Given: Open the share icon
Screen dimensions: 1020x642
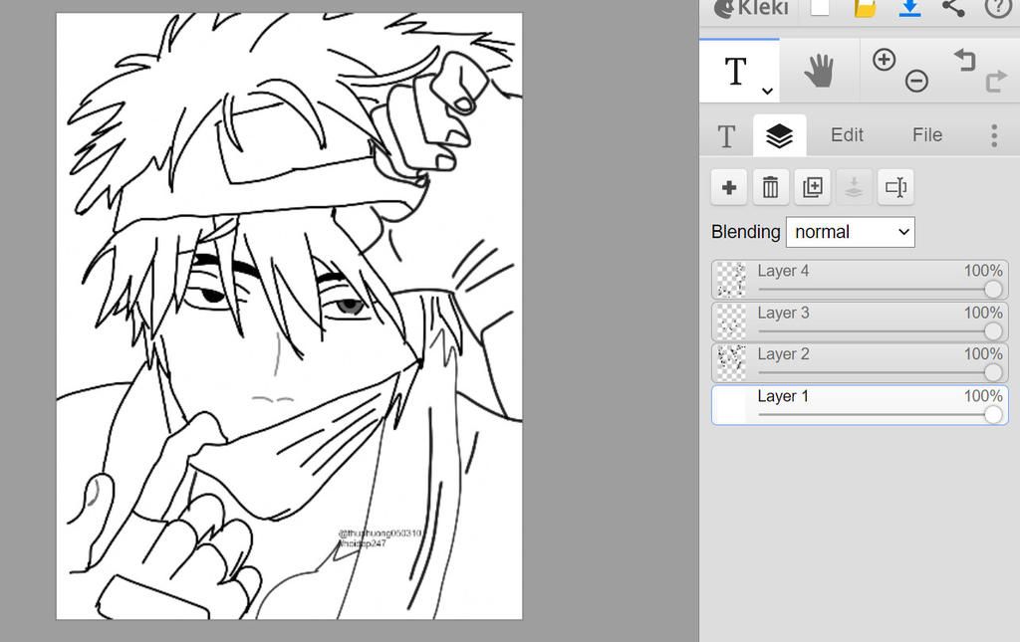Looking at the screenshot, I should point(953,8).
